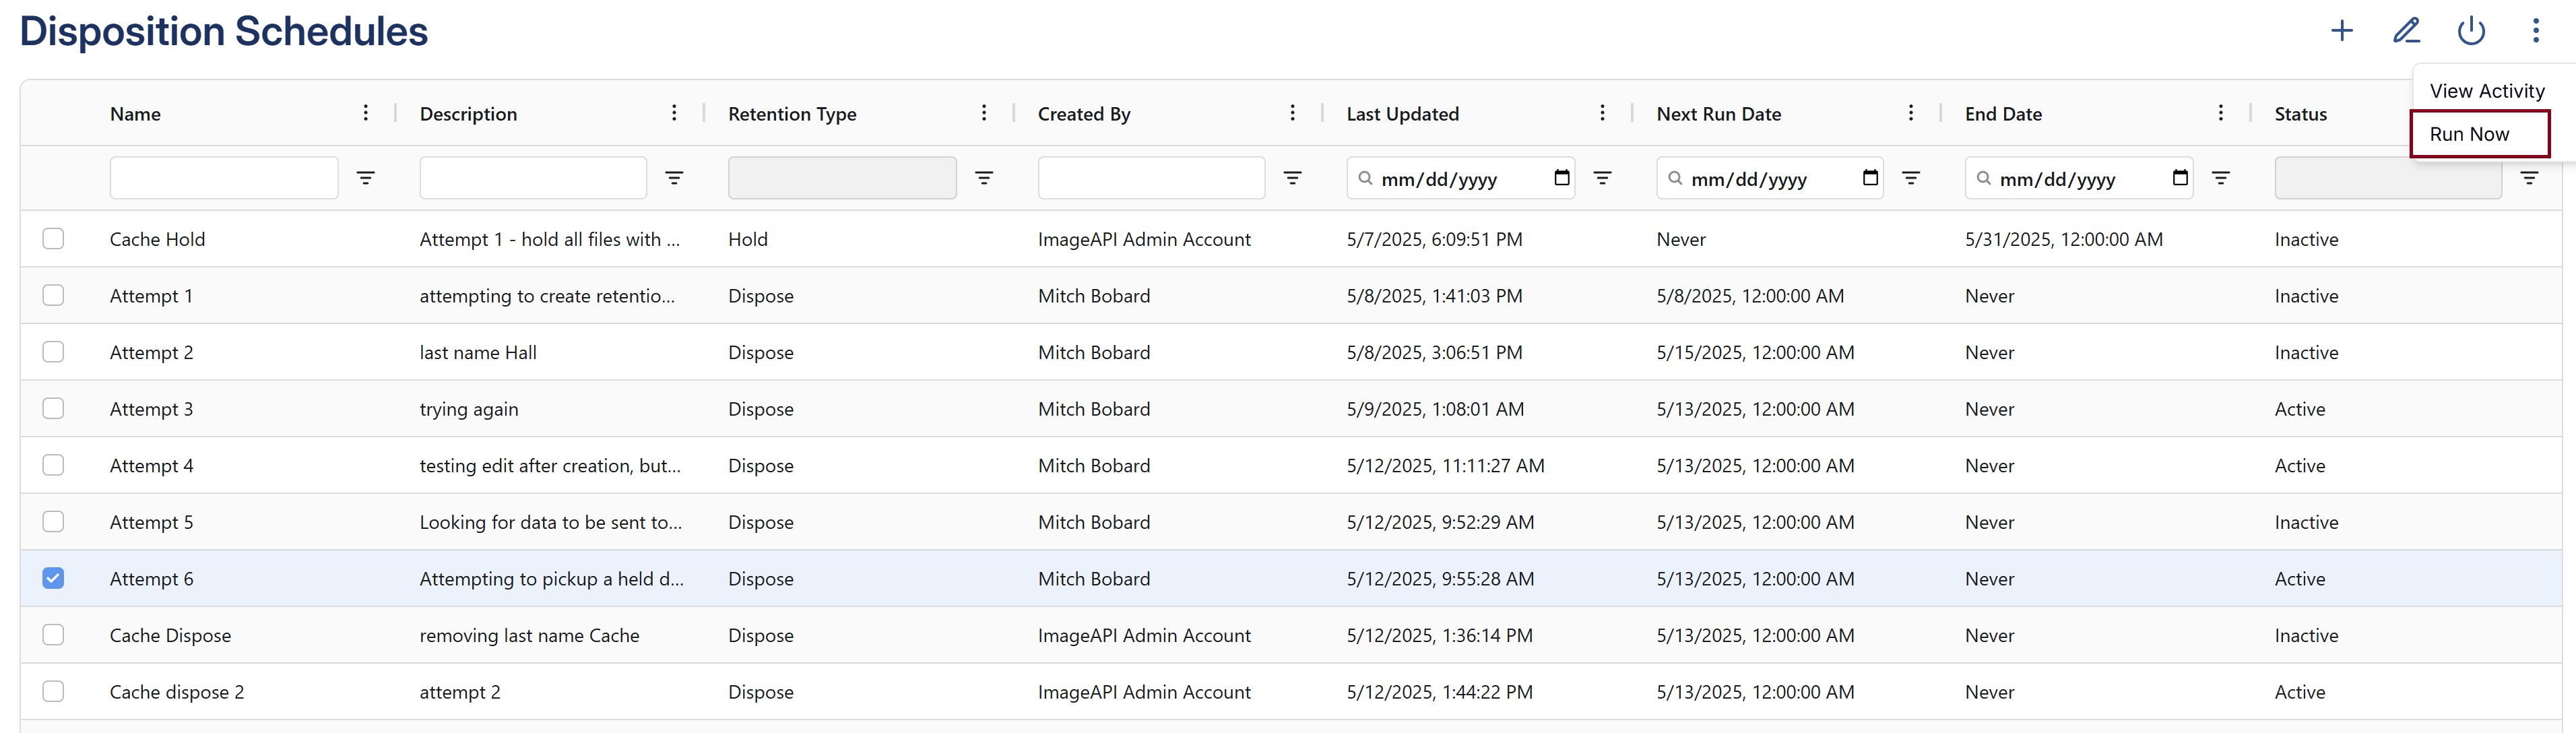Viewport: 2576px width, 733px height.
Task: Click the power icon to toggle activation
Action: coord(2471,31)
